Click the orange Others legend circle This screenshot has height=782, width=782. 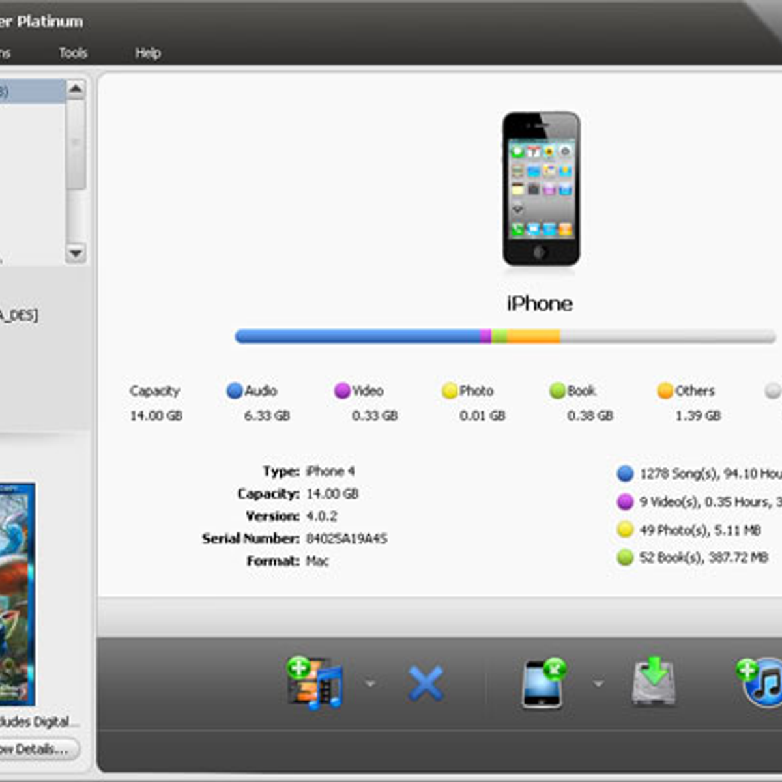point(665,390)
